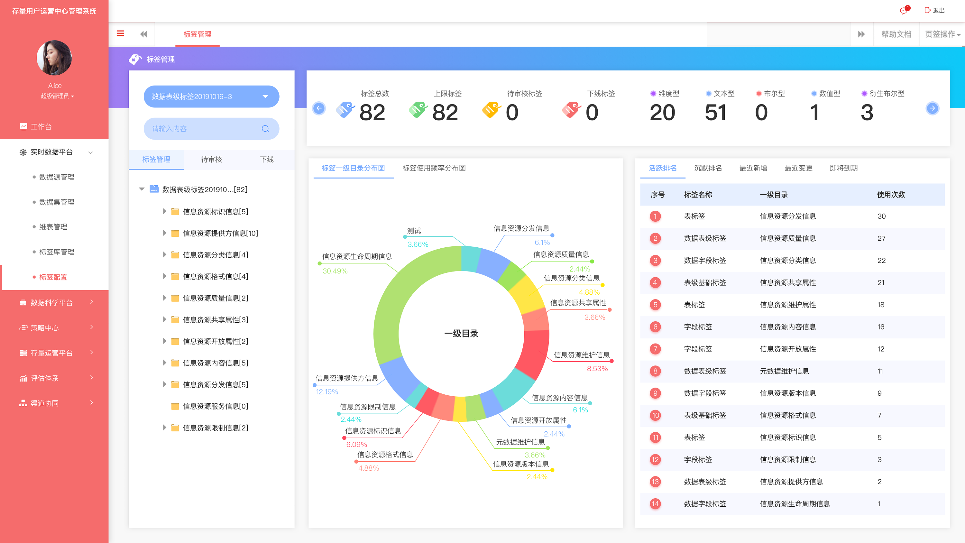Screen dimensions: 965x543
Task: Expand the 信息资源提供方信息 tree folder
Action: coord(164,233)
